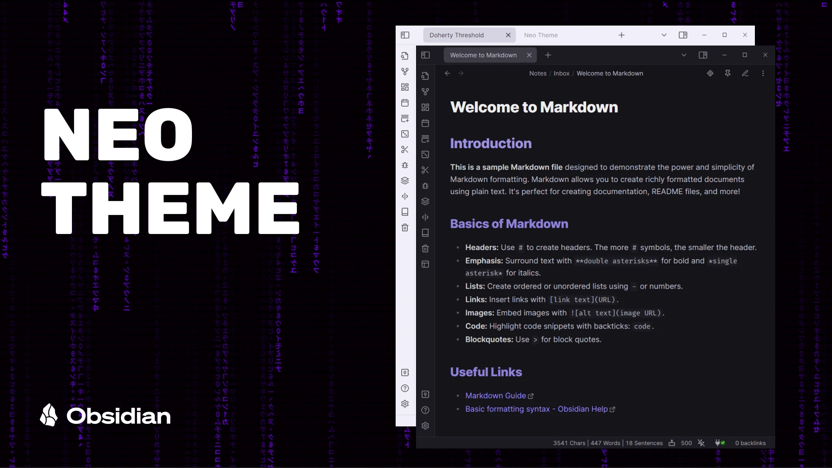
Task: Select the Doherty Threshold tab
Action: click(x=456, y=35)
